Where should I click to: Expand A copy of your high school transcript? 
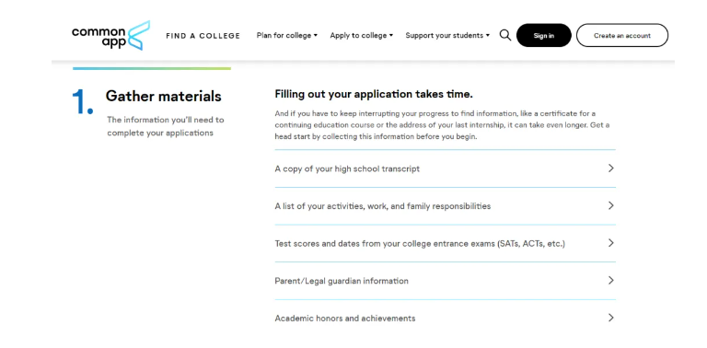coord(445,168)
